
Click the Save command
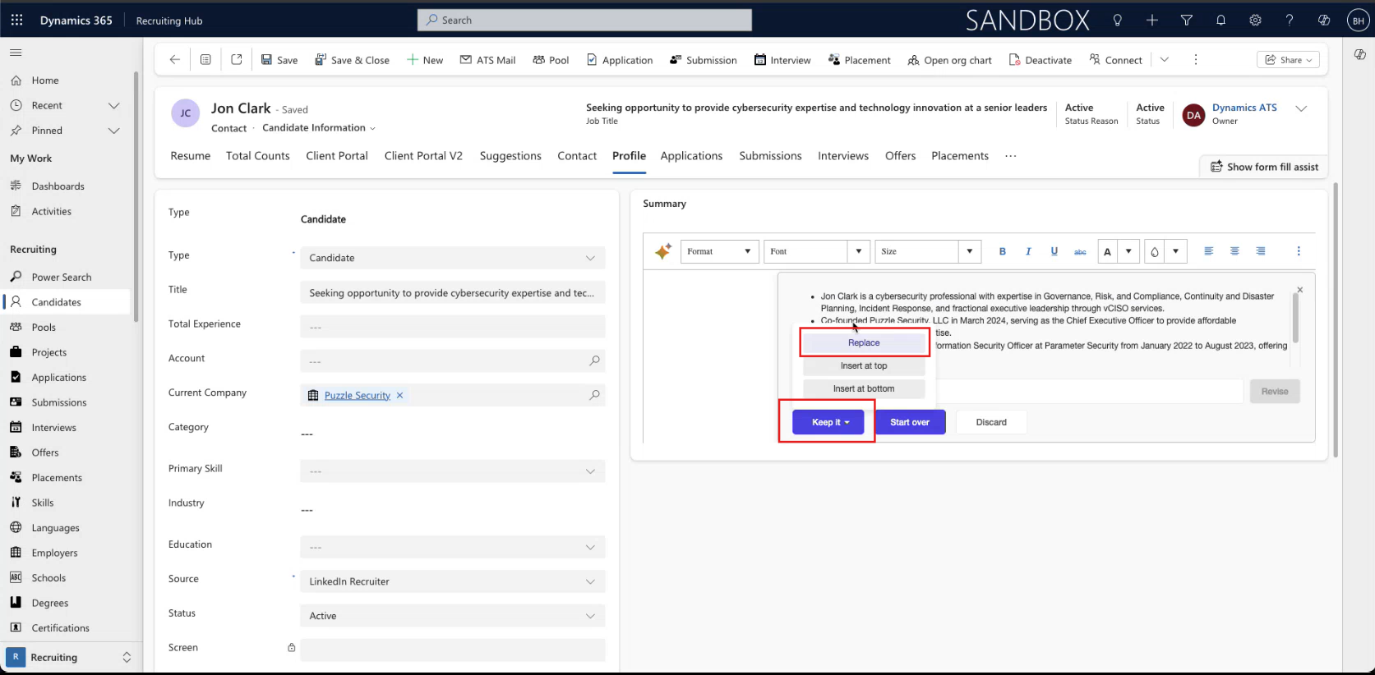click(x=279, y=60)
